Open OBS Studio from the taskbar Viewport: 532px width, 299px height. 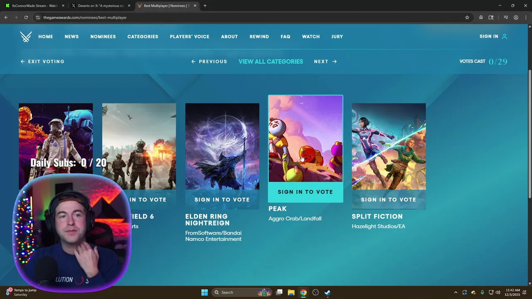pos(315,292)
